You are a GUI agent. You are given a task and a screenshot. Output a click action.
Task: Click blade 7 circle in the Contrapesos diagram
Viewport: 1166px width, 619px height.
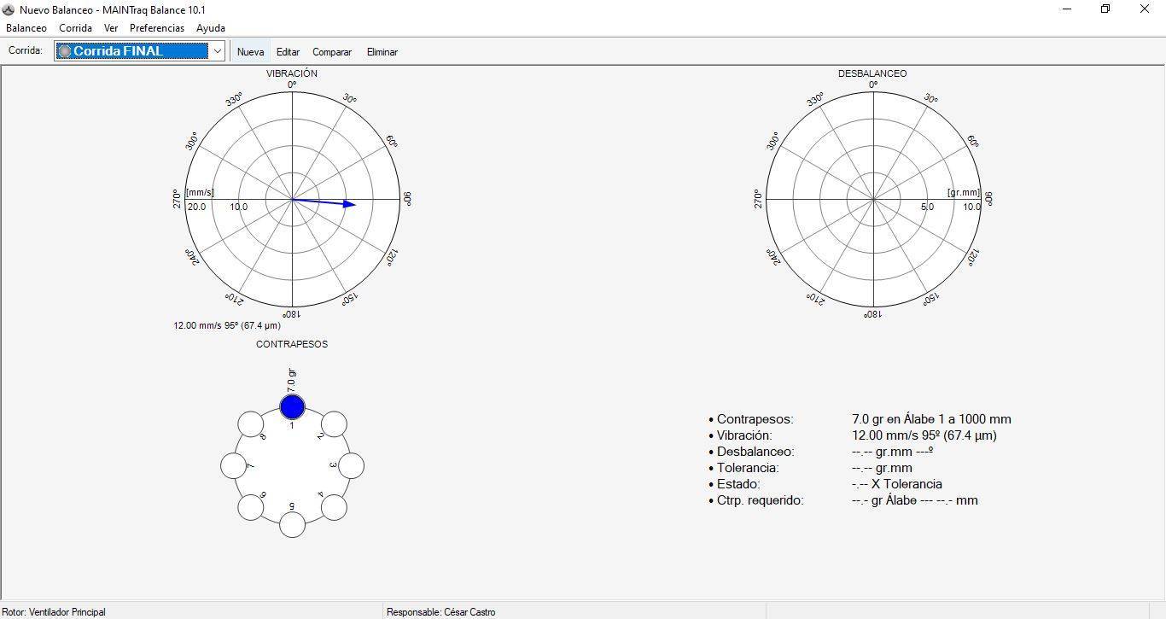coord(232,466)
